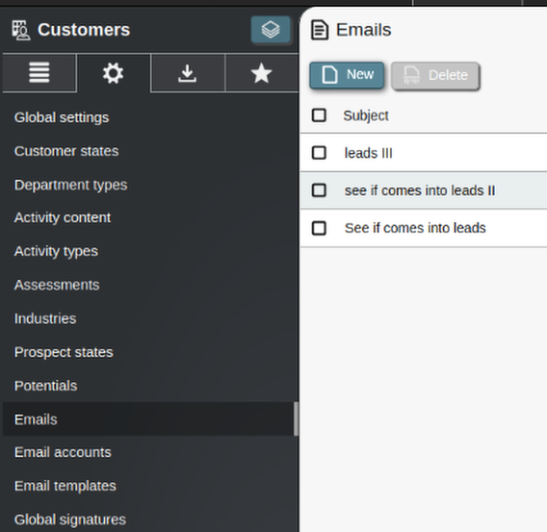Image resolution: width=547 pixels, height=532 pixels.
Task: Open the list view tab with hamburger icon
Action: tap(39, 73)
